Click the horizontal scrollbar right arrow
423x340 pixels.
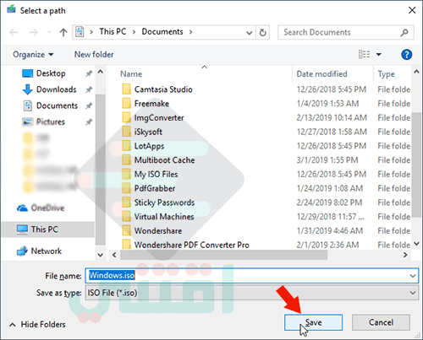click(x=405, y=255)
